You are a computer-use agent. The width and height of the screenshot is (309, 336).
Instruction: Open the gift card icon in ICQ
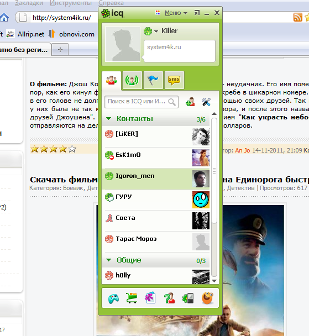click(x=150, y=298)
